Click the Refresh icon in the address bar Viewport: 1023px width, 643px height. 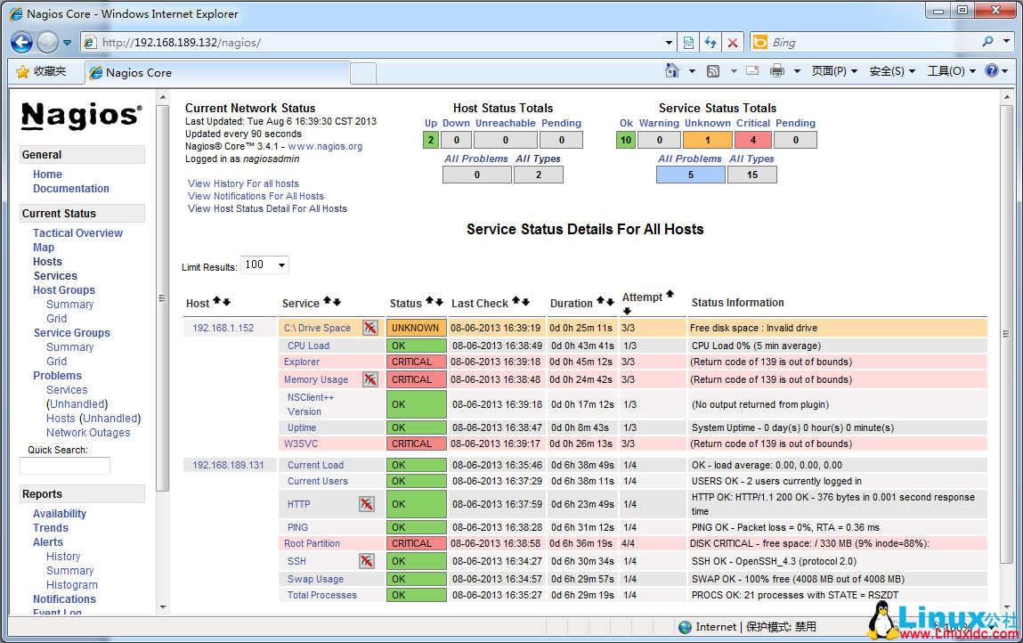click(x=710, y=42)
